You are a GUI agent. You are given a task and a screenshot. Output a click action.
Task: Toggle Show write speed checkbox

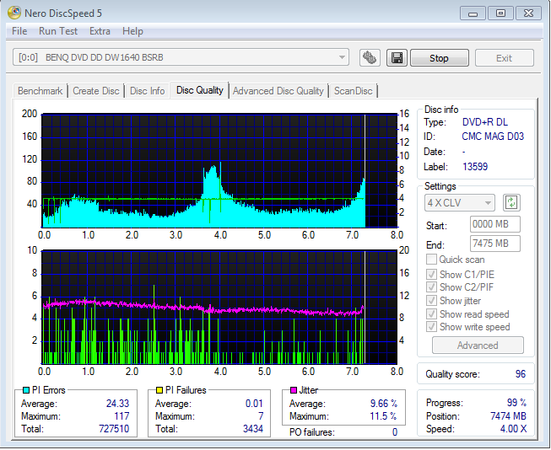[431, 326]
